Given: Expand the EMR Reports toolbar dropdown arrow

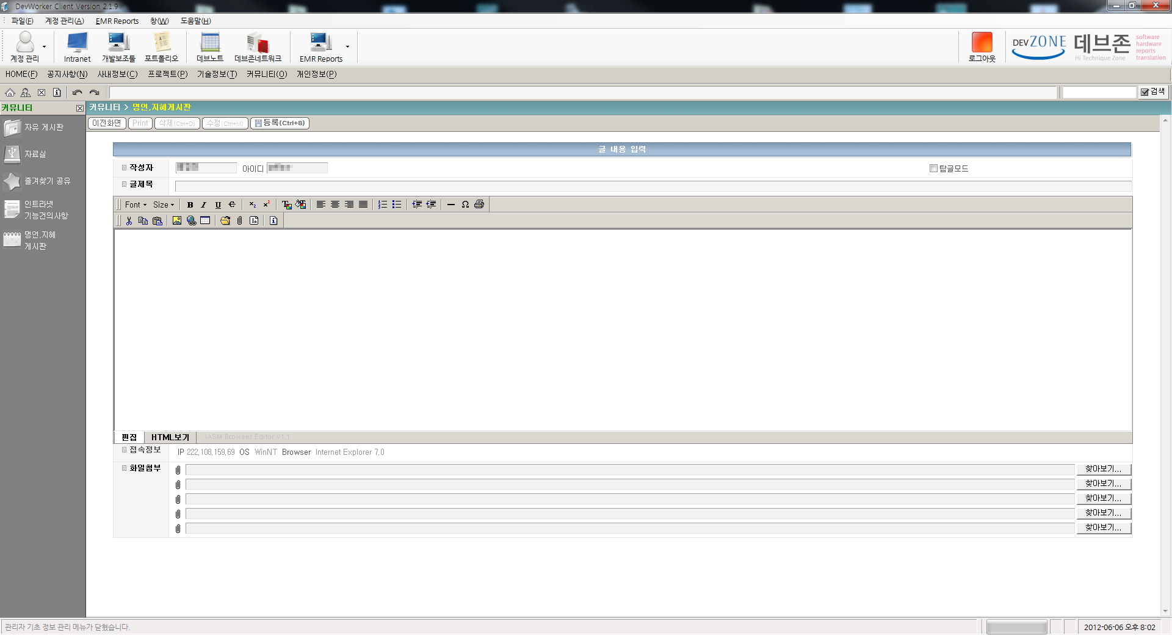Looking at the screenshot, I should point(348,46).
